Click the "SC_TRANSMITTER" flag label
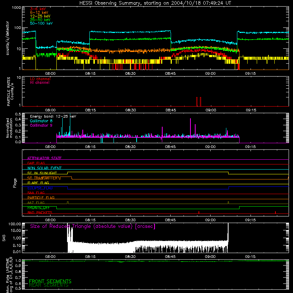 coord(42,178)
